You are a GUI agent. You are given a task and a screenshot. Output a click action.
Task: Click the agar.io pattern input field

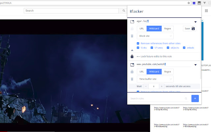(164, 21)
